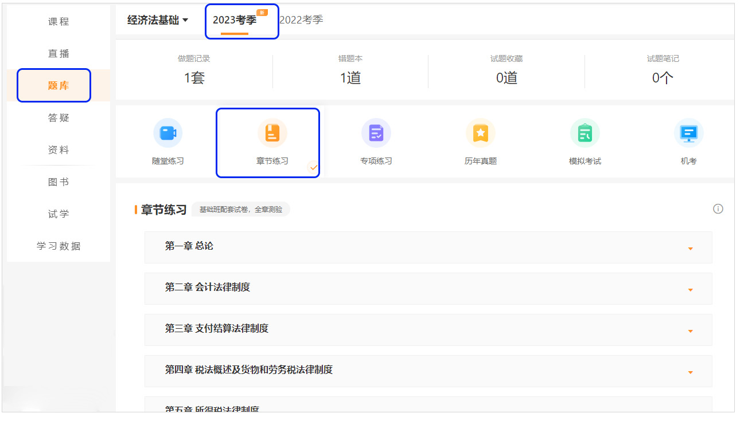Open the 经济法基础 subject dropdown

point(157,21)
